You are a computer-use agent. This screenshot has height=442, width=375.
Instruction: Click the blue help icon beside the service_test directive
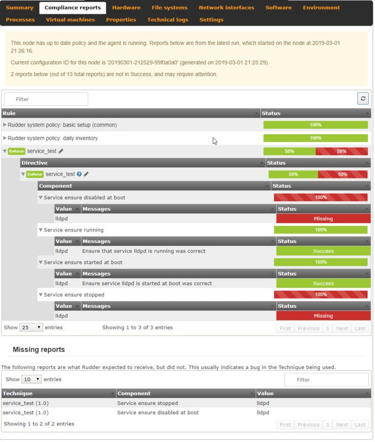[x=80, y=175]
